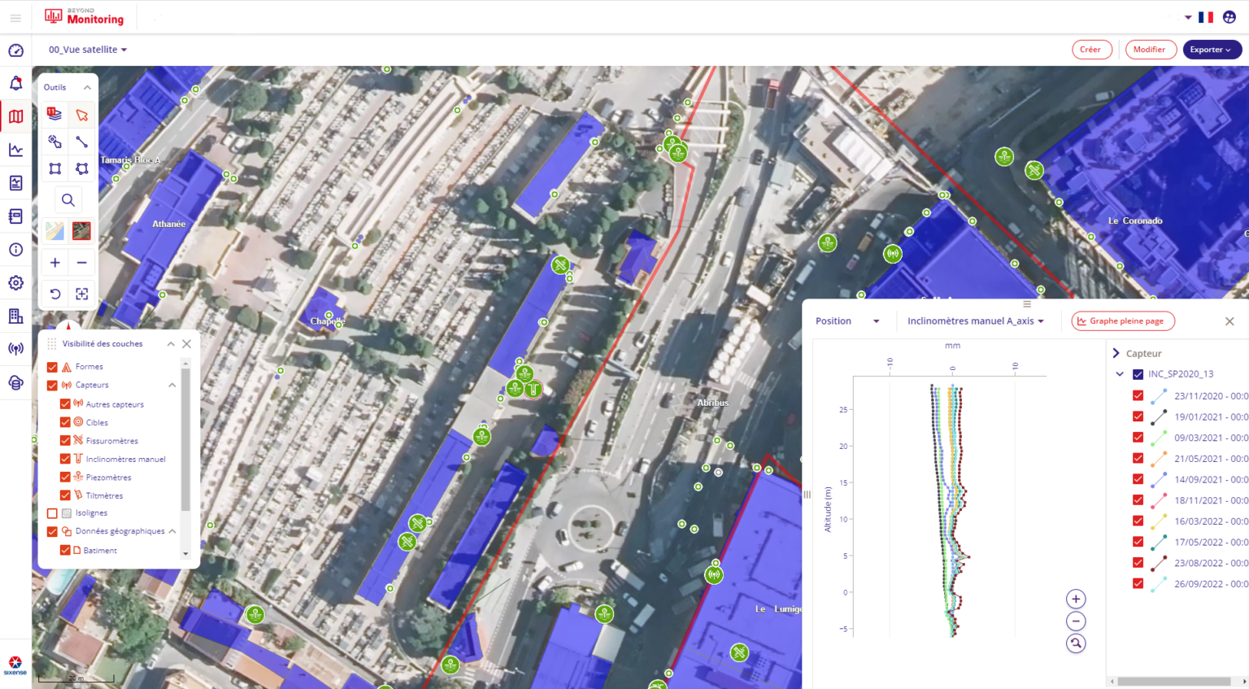
Task: Open the 00_Vue satellite view dropdown
Action: click(x=88, y=50)
